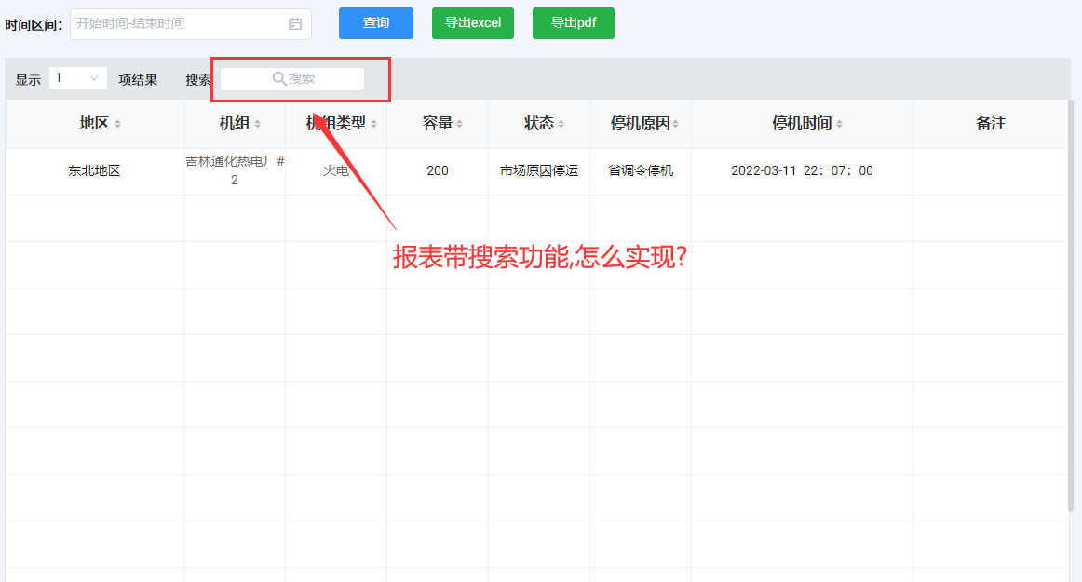
Task: Select the 东北地区 cell
Action: tap(95, 171)
